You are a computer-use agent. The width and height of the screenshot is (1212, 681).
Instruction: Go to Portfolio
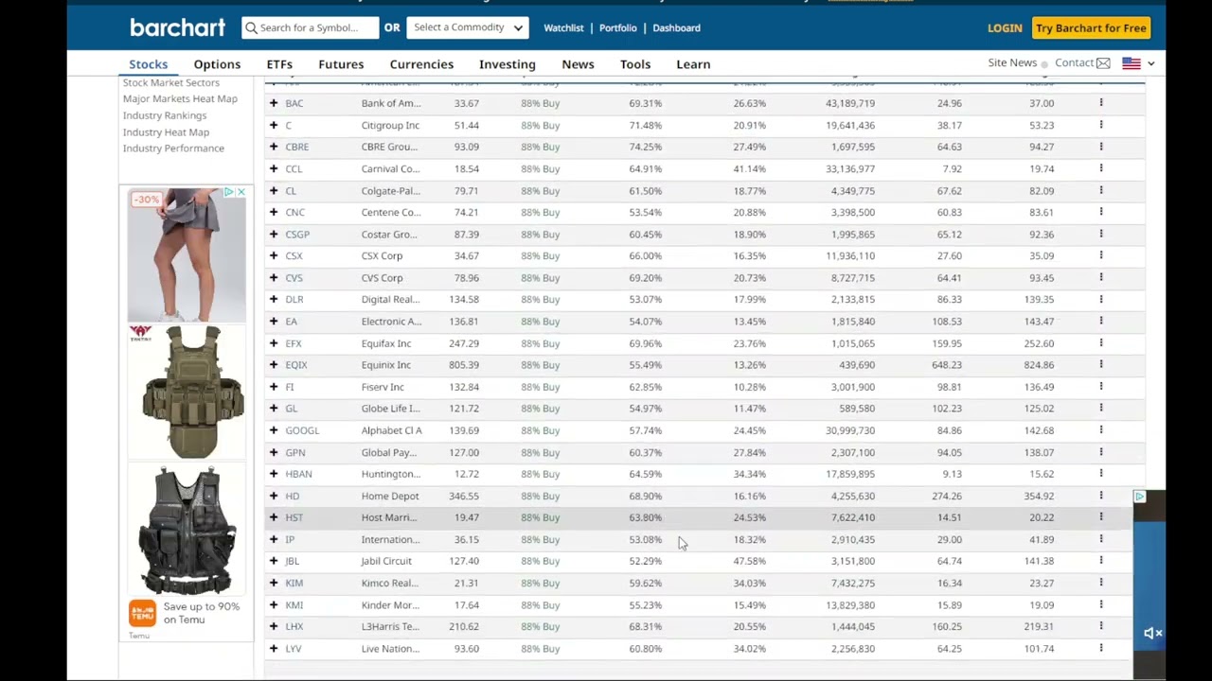pos(618,28)
